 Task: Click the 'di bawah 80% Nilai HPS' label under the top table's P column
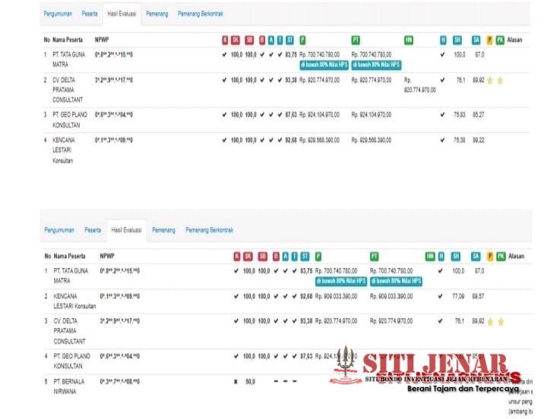(x=324, y=65)
